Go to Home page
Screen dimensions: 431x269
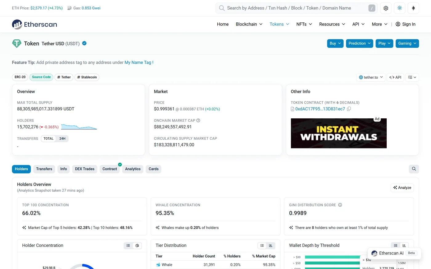coord(223,24)
